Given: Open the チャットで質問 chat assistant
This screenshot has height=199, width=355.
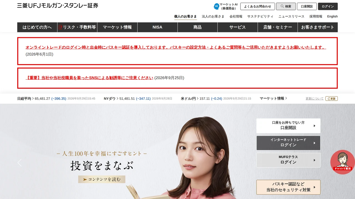Looking at the screenshot, I should pos(343,162).
